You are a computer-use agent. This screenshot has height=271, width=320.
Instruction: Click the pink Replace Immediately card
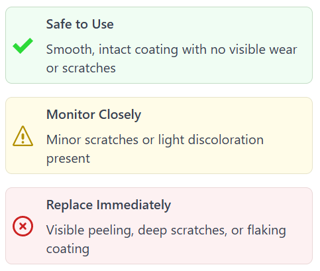159,226
